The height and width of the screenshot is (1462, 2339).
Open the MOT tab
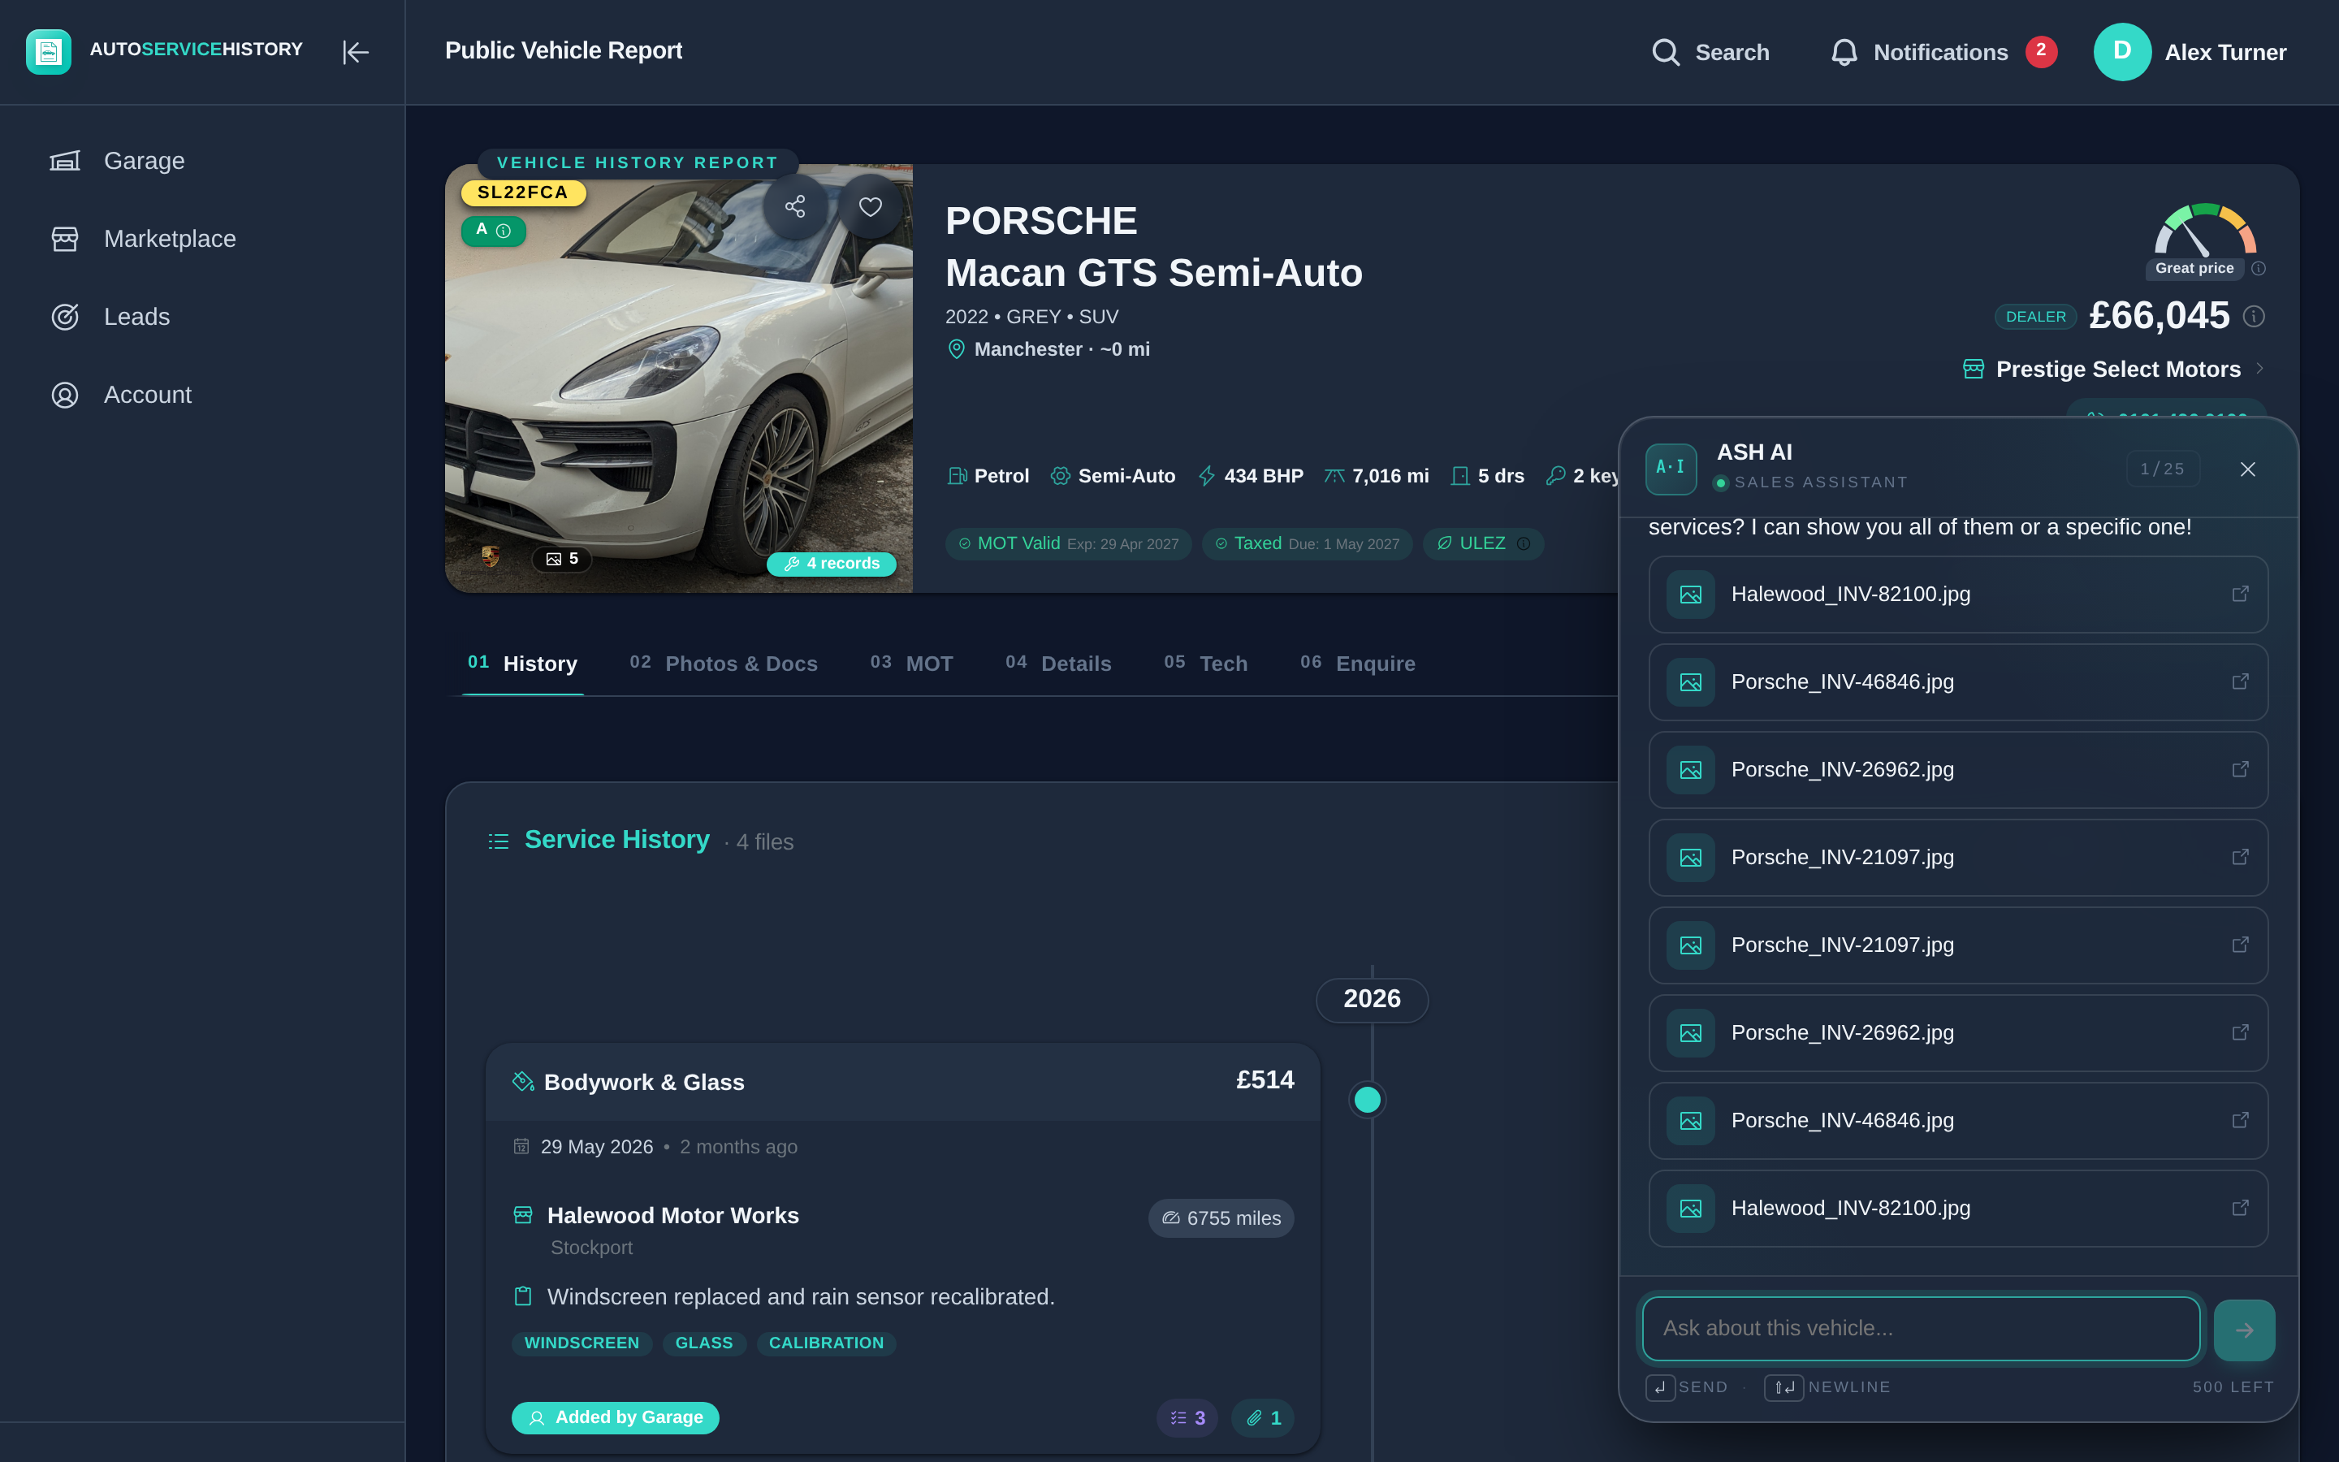[x=911, y=664]
